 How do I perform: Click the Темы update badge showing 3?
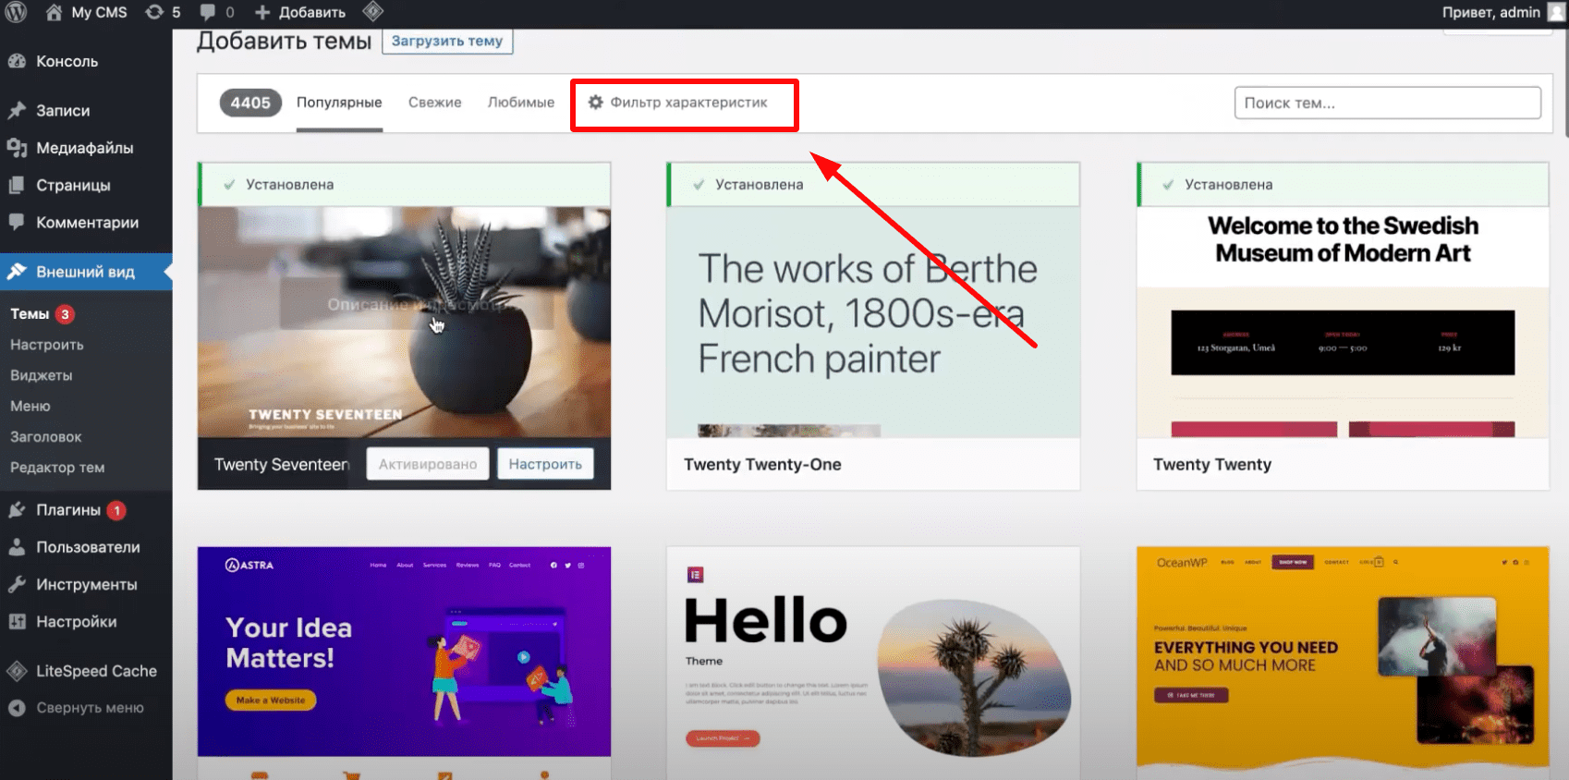point(65,314)
